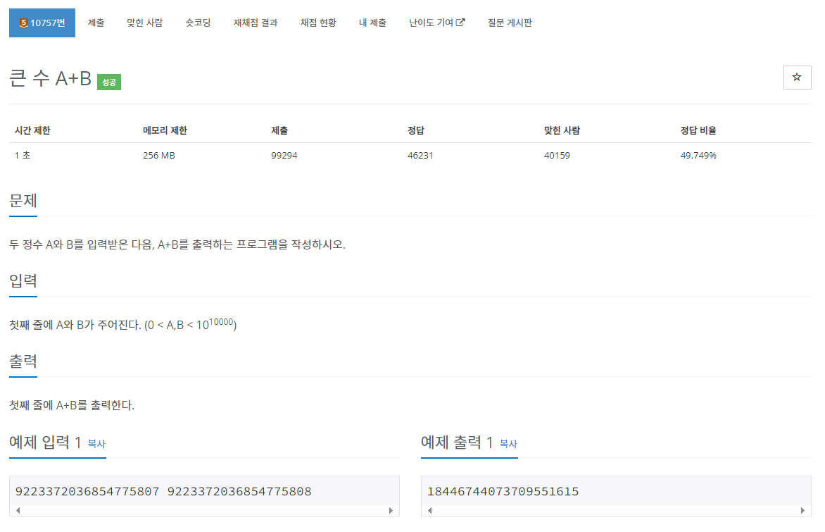Click the 정답 비율 column header
This screenshot has width=825, height=532.
[698, 130]
